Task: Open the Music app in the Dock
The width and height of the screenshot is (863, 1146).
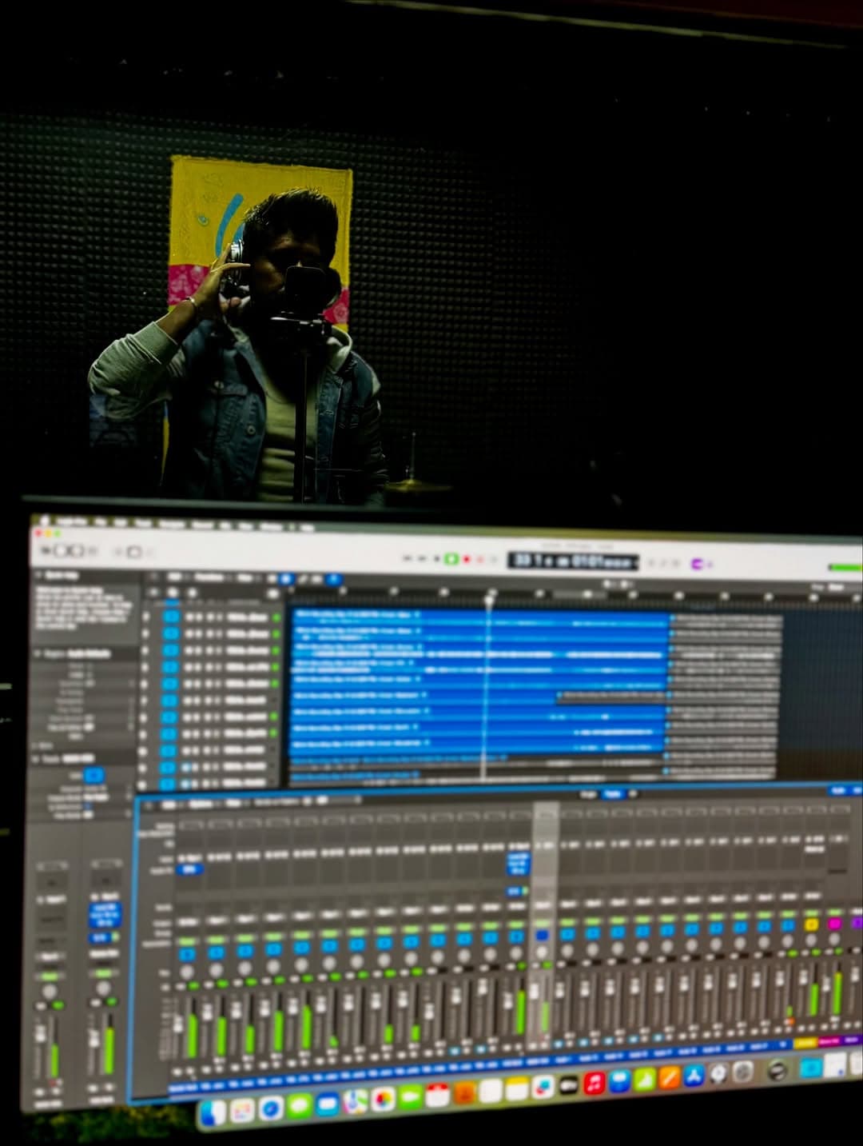Action: coord(594,1084)
